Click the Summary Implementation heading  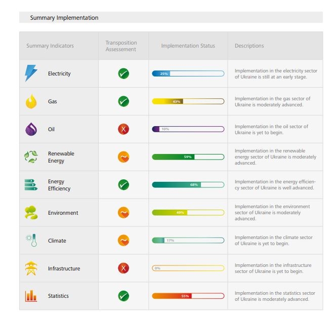tap(64, 18)
